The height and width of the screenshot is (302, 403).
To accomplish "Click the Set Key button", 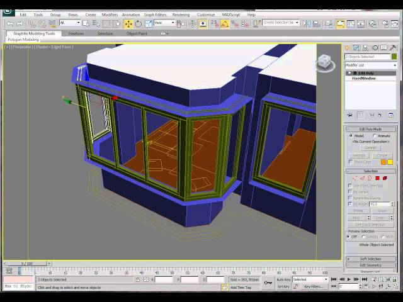I will 283,286.
